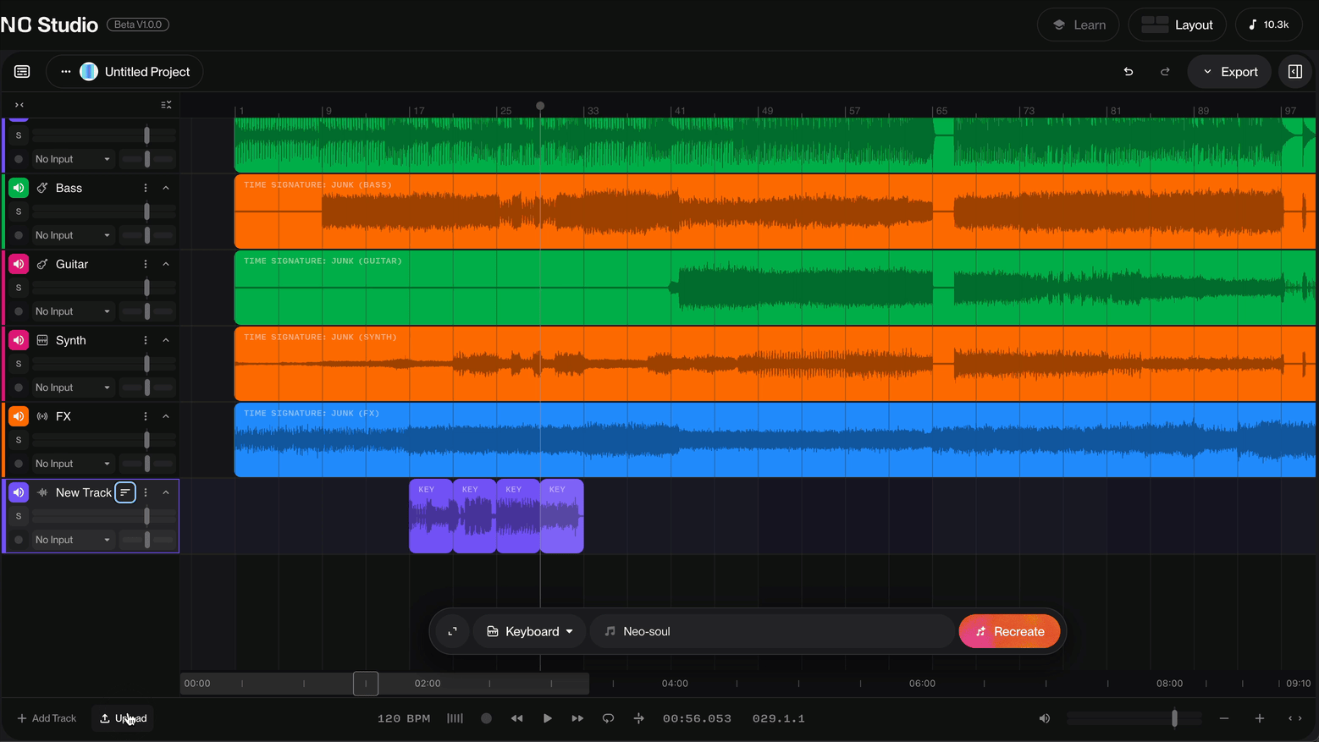The image size is (1319, 742).
Task: Mute the New Track speaker
Action: pos(19,492)
